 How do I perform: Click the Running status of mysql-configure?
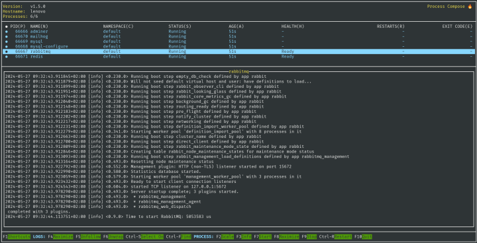[x=178, y=46]
